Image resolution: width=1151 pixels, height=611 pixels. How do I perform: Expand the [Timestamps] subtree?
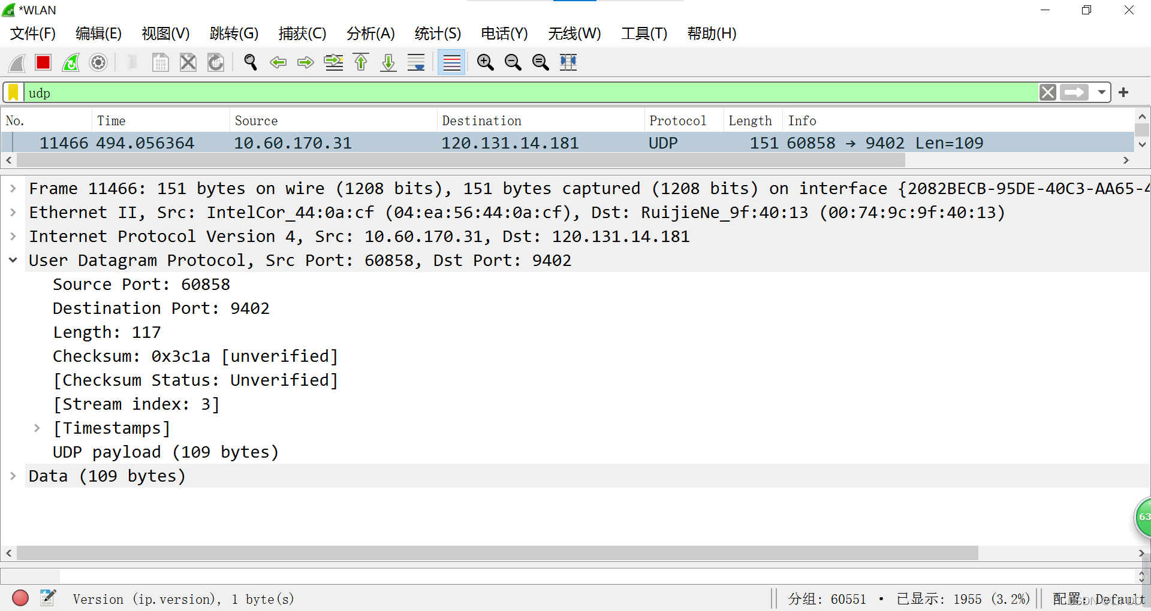pyautogui.click(x=37, y=428)
